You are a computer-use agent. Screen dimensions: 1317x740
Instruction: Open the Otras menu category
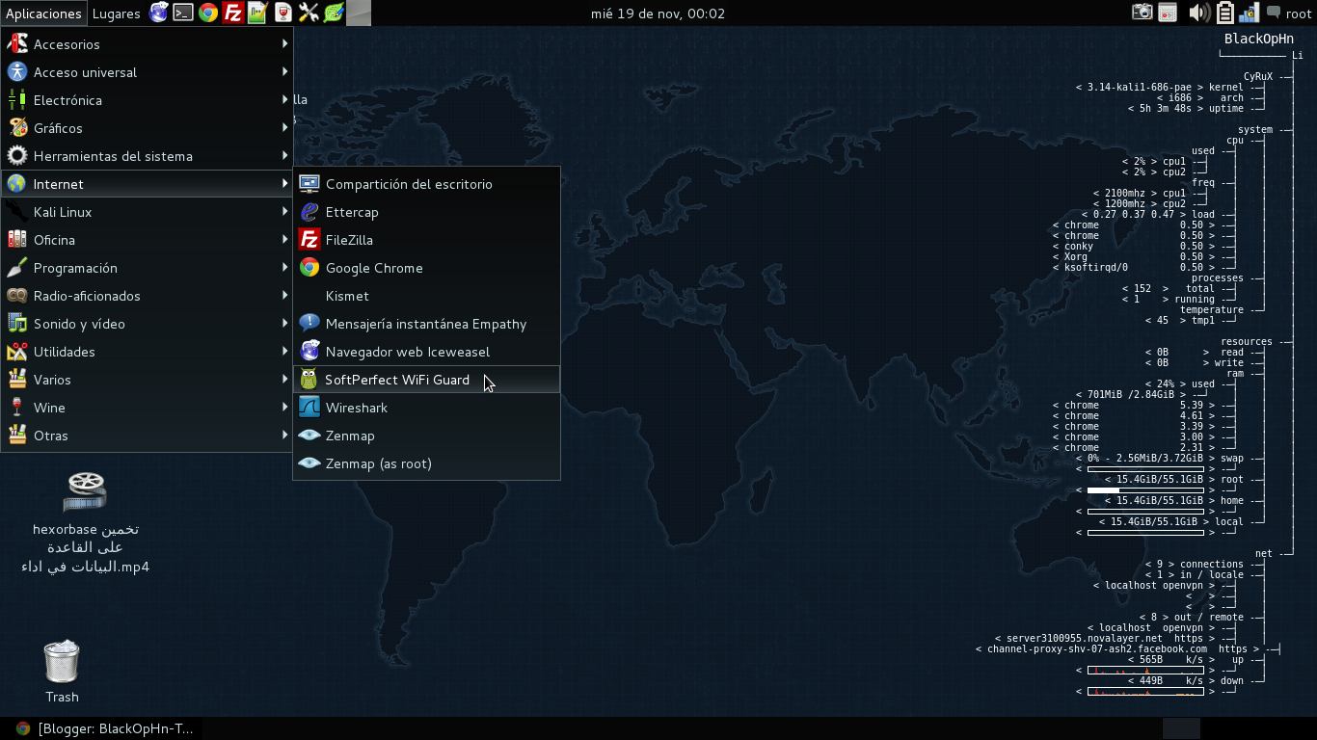click(147, 436)
